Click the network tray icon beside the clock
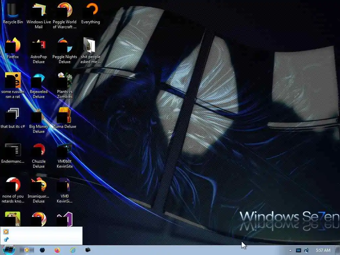Image resolution: width=340 pixels, height=255 pixels. tap(306, 250)
